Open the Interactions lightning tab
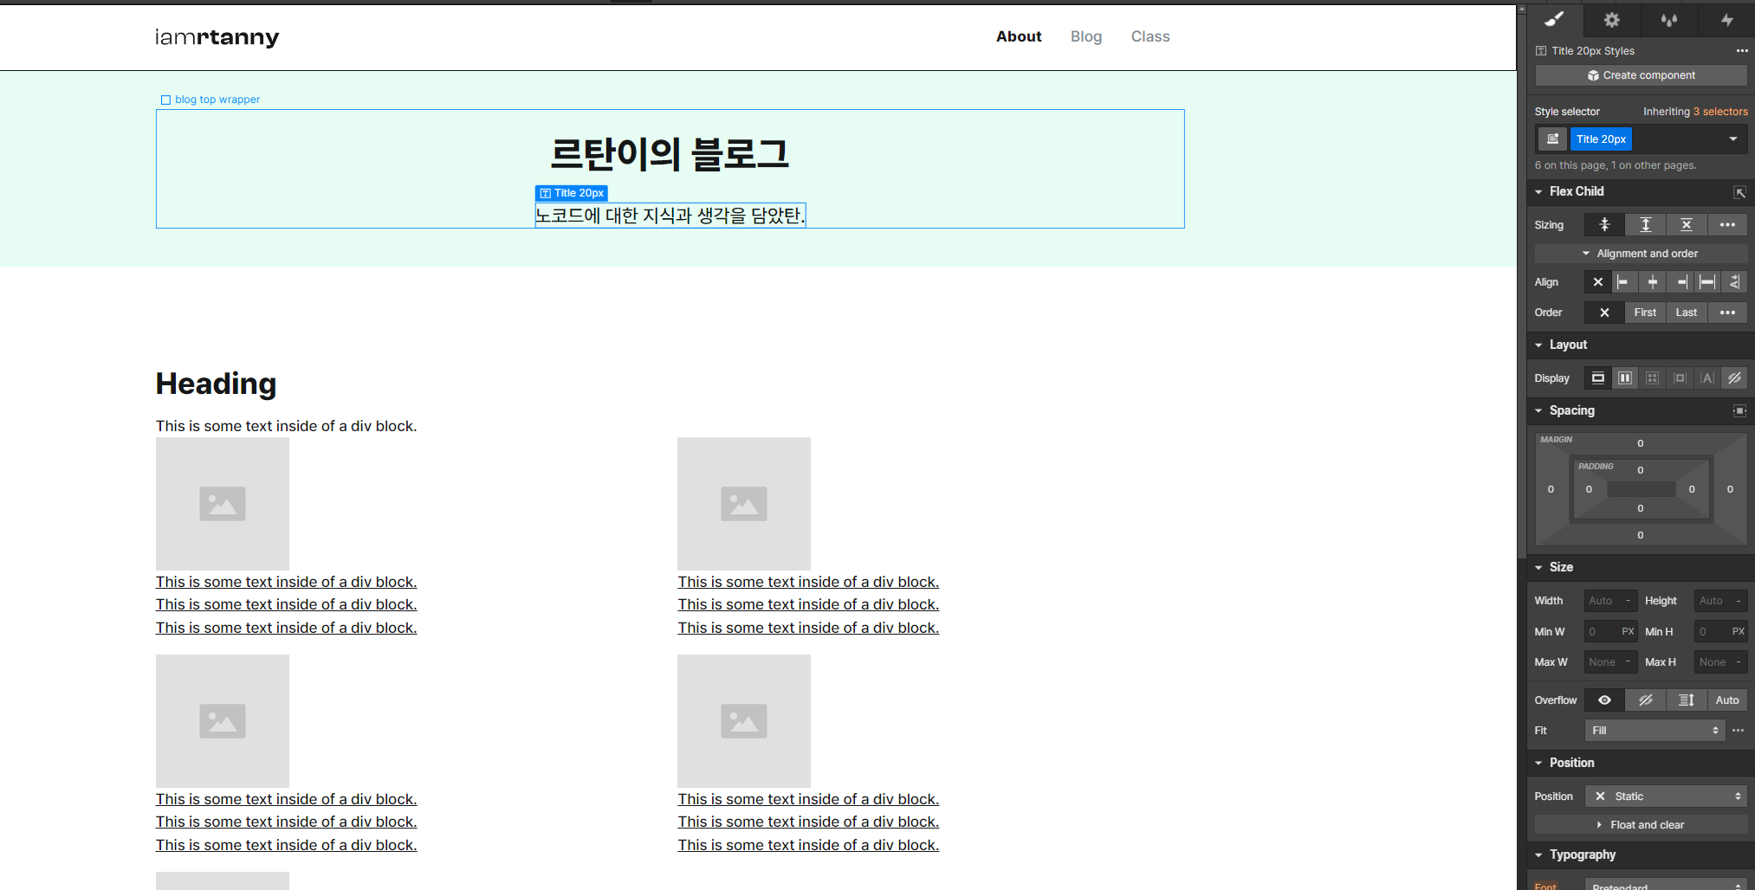The image size is (1755, 890). pos(1726,19)
